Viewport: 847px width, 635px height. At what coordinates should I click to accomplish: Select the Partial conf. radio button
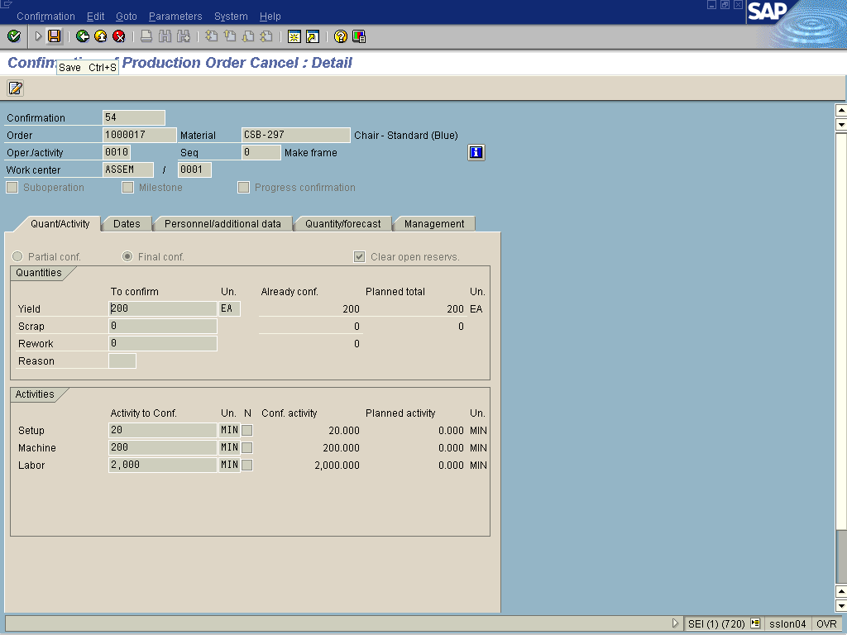17,256
